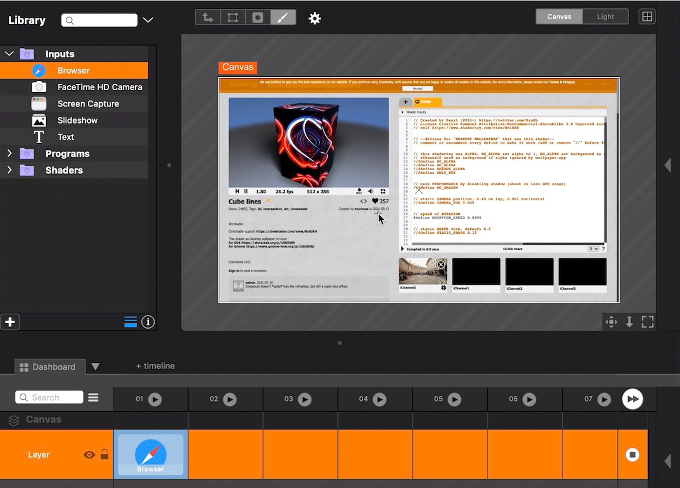Click the info icon in the Library panel
This screenshot has width=680, height=488.
pos(148,322)
